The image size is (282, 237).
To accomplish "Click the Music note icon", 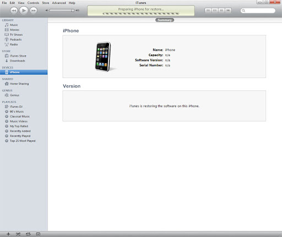I will (x=7, y=25).
